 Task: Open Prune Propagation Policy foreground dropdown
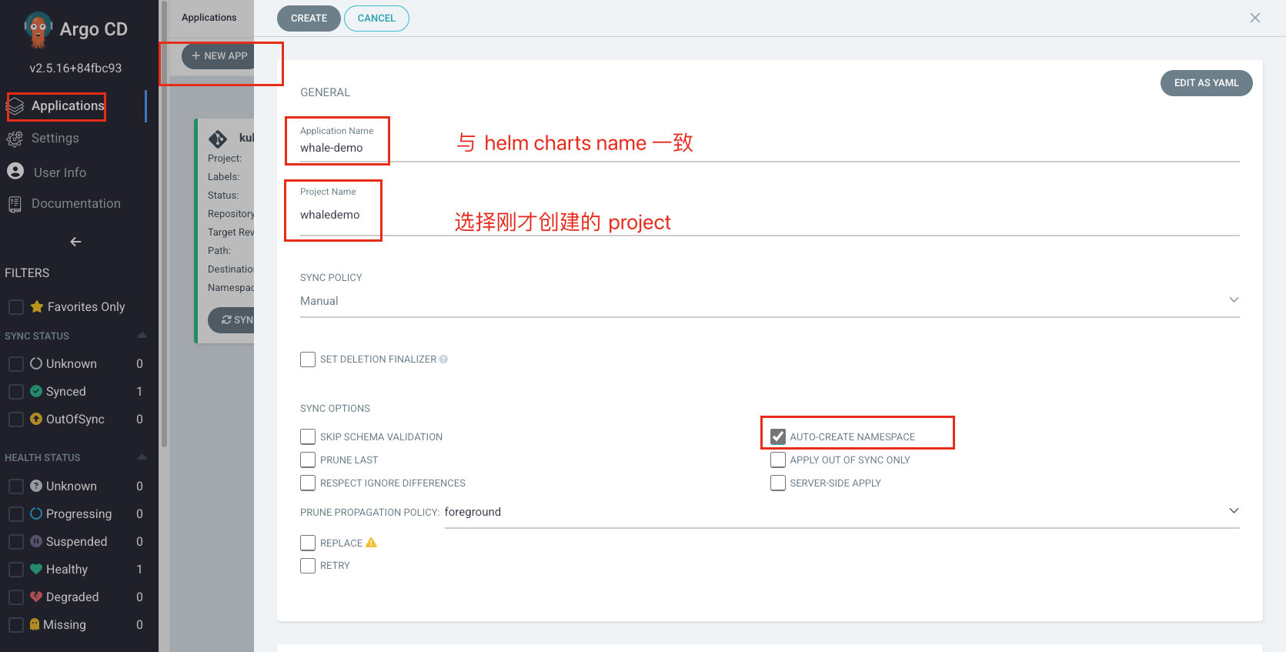click(842, 513)
